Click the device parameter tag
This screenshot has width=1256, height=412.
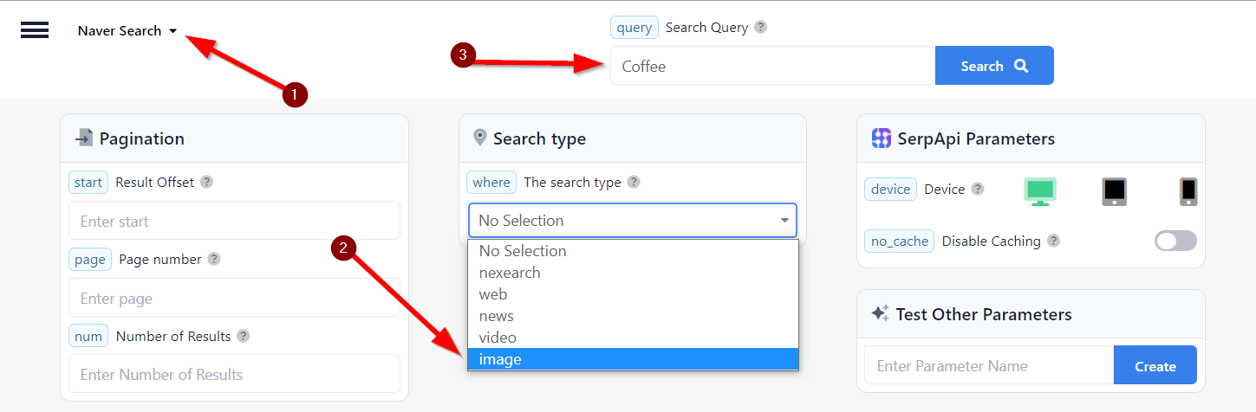click(890, 189)
